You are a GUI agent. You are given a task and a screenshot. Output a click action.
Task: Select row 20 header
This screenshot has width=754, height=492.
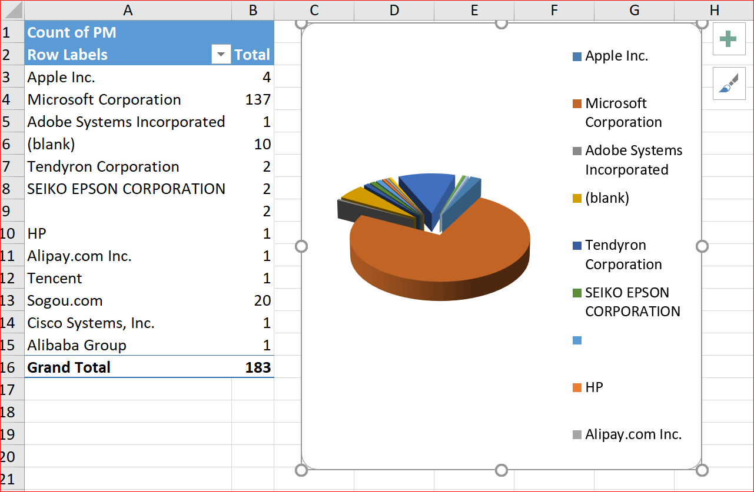[x=12, y=456]
